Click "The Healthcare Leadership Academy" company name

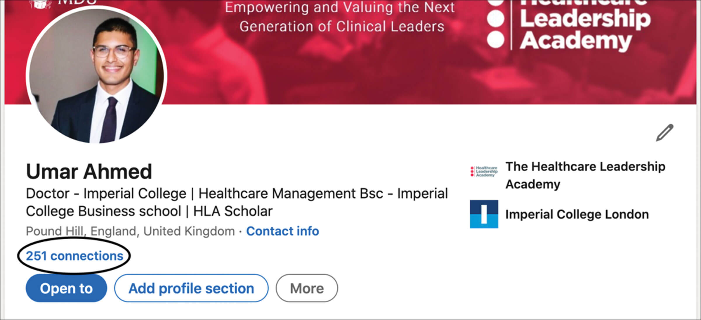(585, 175)
